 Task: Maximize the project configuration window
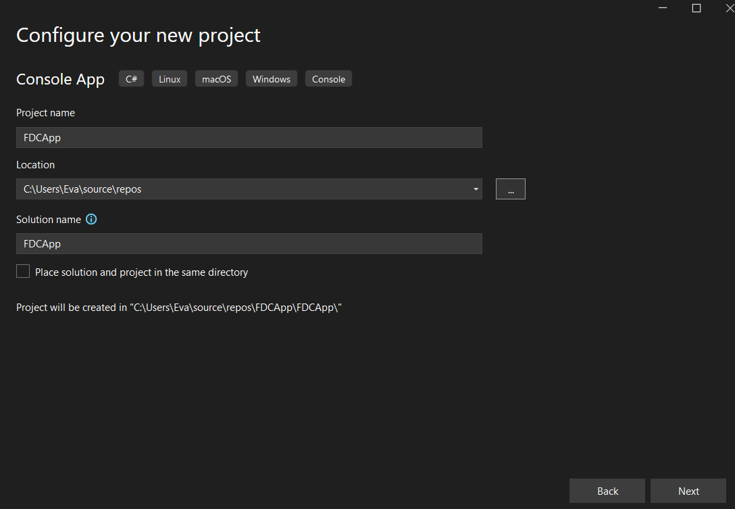696,8
